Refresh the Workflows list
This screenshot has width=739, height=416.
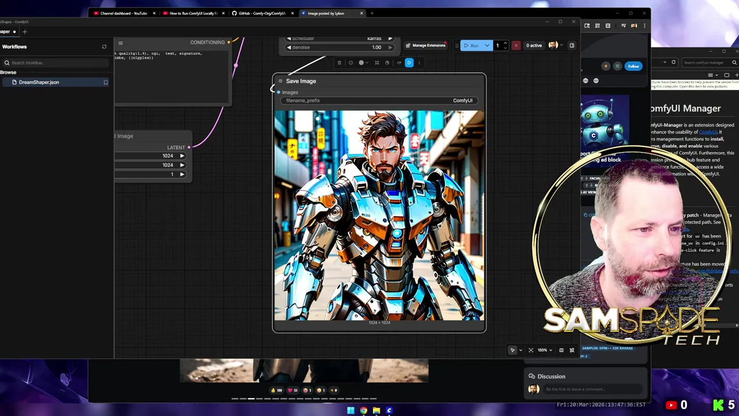pyautogui.click(x=104, y=47)
